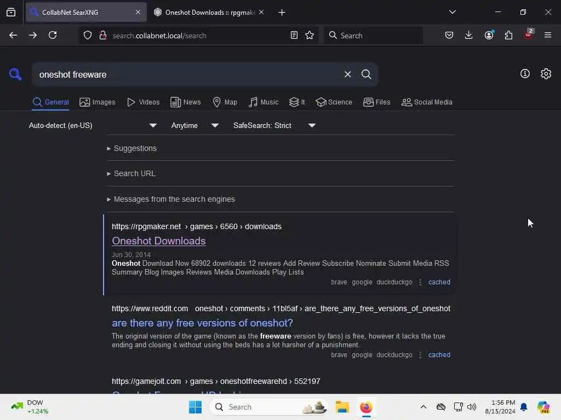
Task: Open Firefox downloads panel
Action: [468, 35]
